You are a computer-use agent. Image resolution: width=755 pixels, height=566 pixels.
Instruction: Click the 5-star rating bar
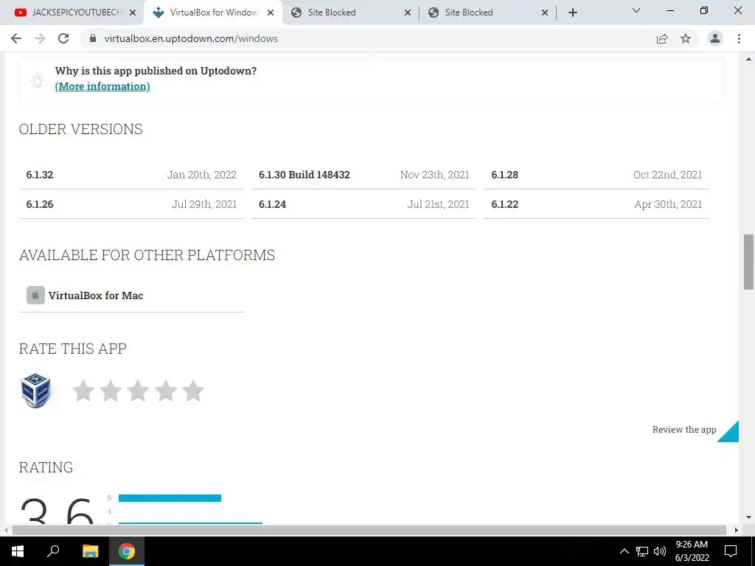coord(170,498)
